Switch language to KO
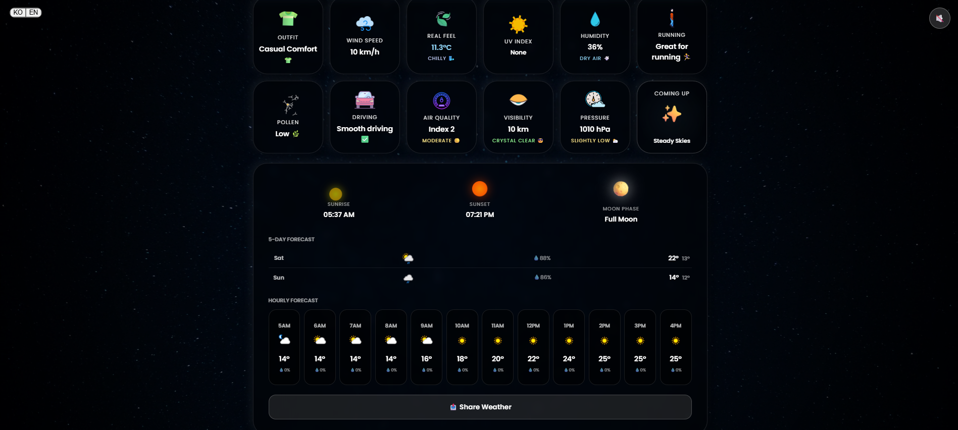Image resolution: width=958 pixels, height=430 pixels. click(18, 12)
